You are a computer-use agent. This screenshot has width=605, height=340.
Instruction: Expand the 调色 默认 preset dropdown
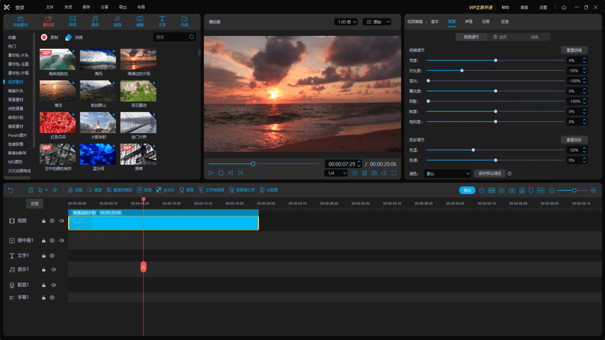pos(447,173)
